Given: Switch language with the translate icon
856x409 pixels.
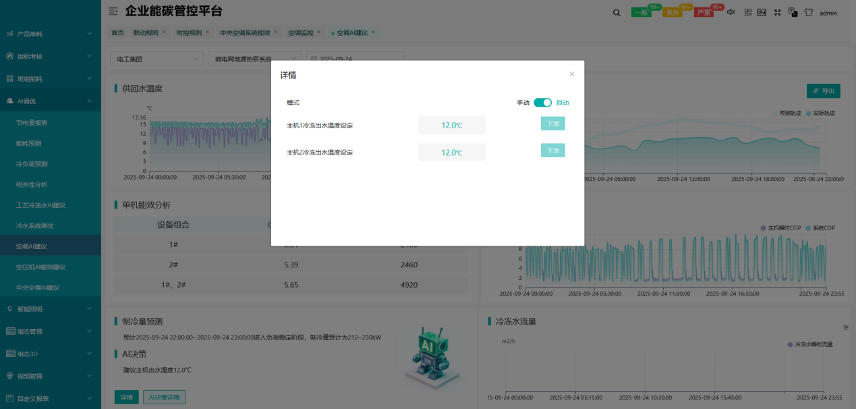Looking at the screenshot, I should tap(793, 13).
